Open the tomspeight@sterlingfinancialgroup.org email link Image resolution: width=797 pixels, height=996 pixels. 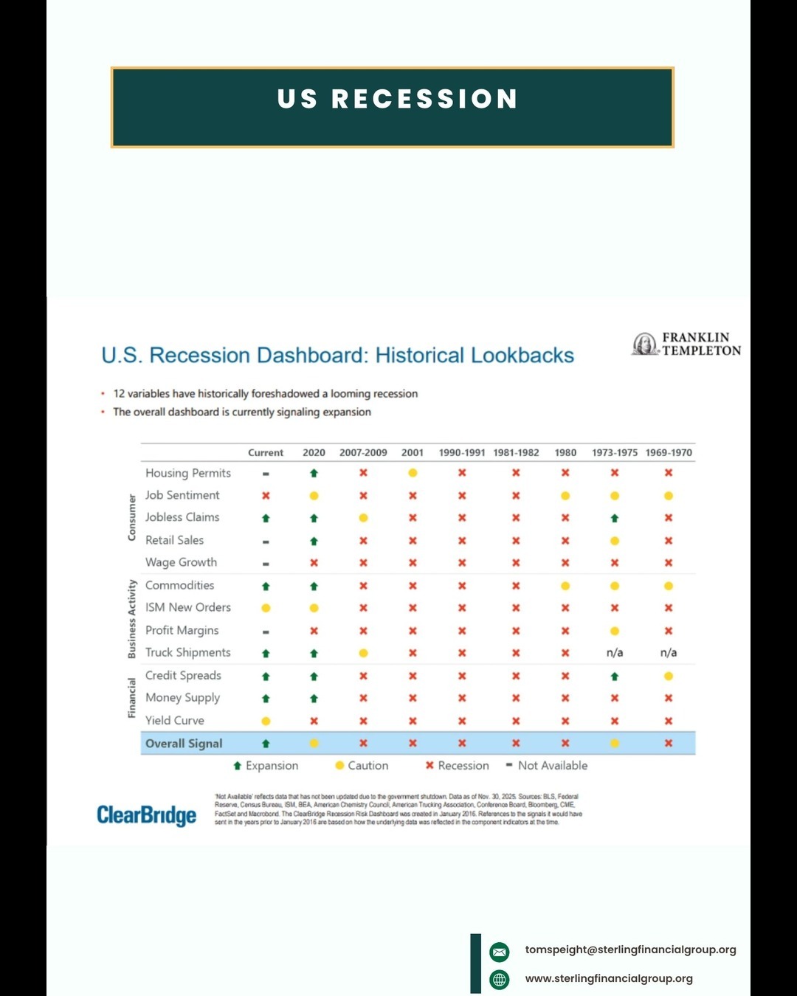(630, 950)
